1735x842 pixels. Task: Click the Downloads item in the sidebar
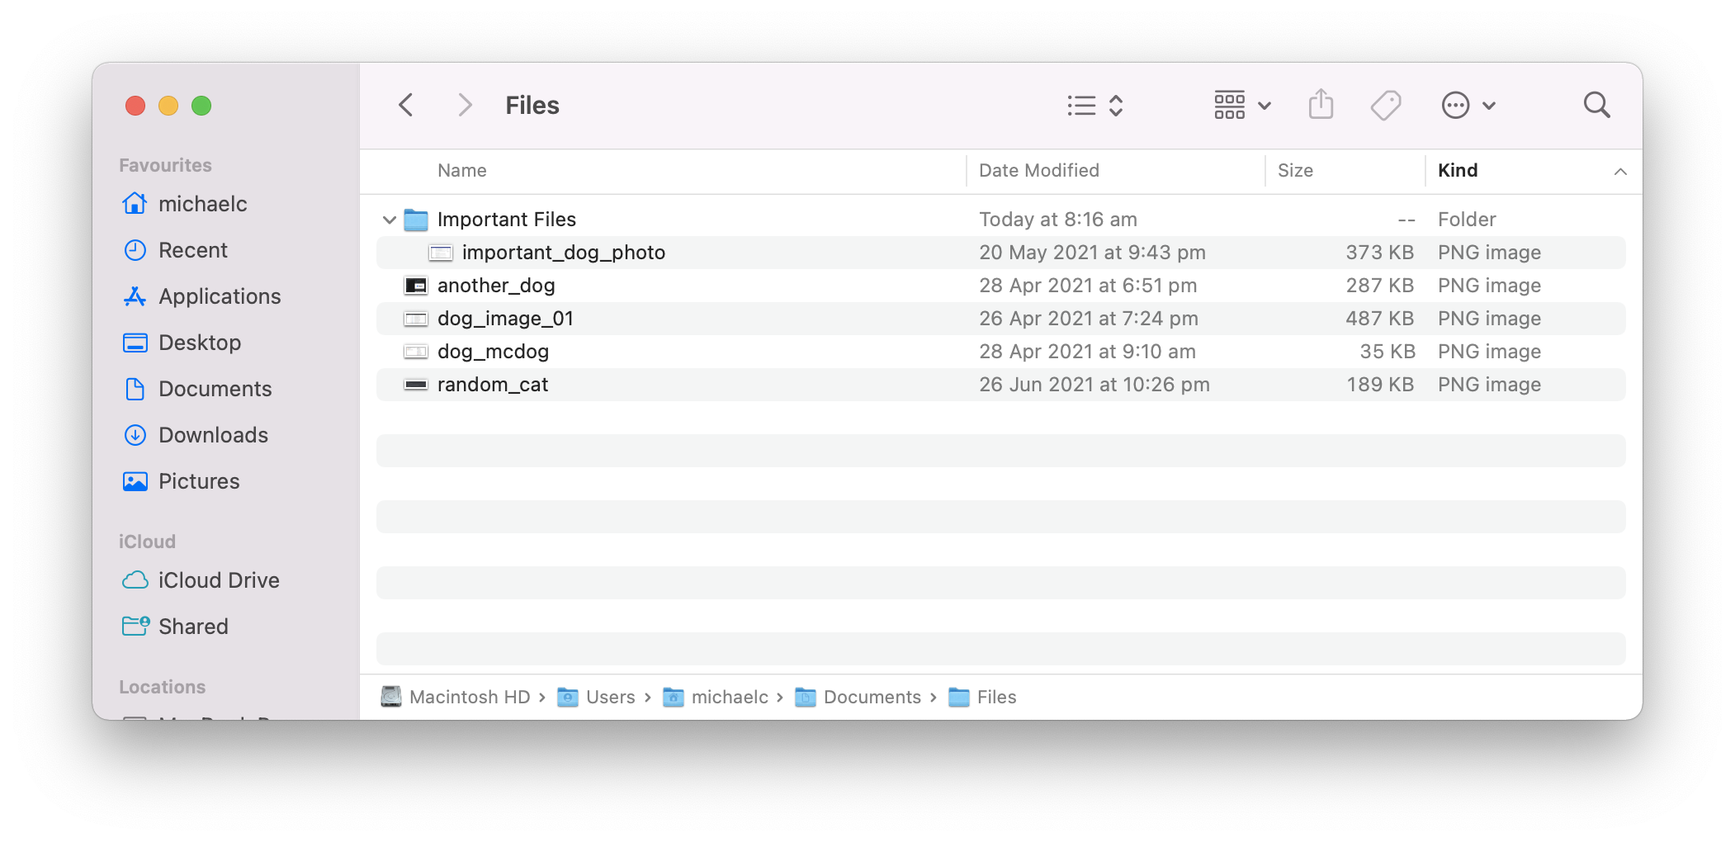pos(212,434)
